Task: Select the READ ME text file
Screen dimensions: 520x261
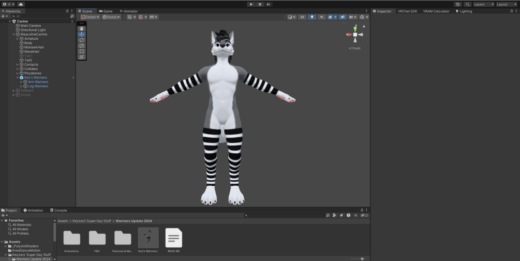Action: (174, 240)
